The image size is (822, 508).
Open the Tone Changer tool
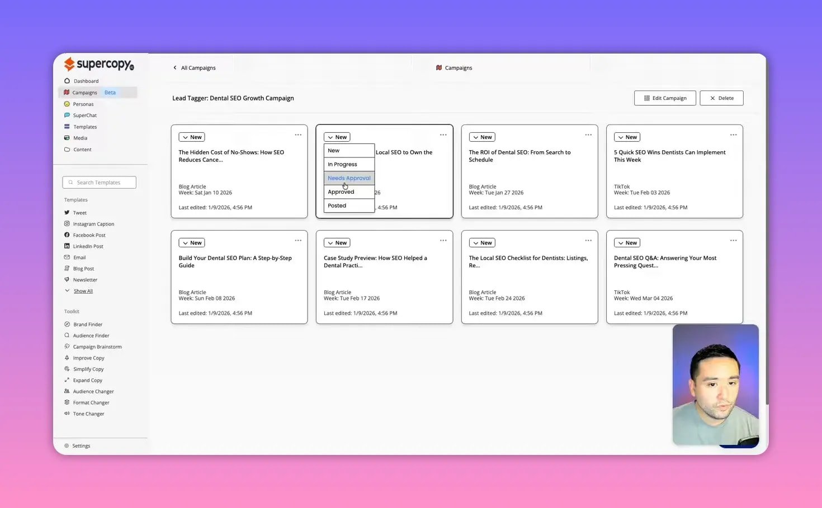tap(88, 414)
